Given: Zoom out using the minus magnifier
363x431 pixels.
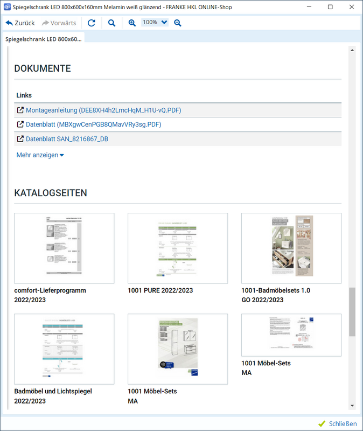Looking at the screenshot, I should tap(178, 23).
